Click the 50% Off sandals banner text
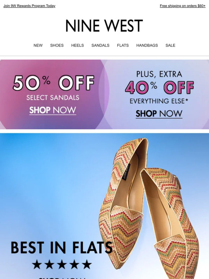 pos(53,83)
